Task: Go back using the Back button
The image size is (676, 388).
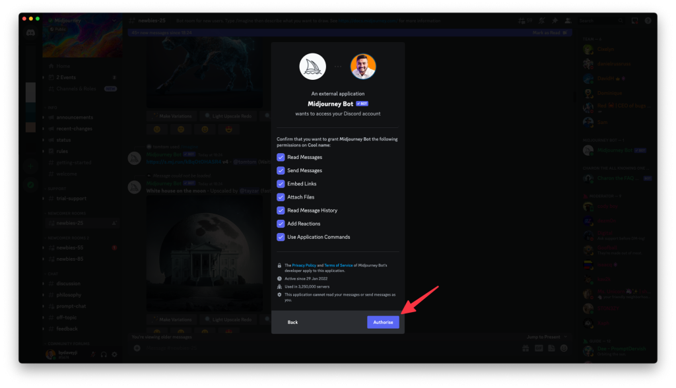Action: pyautogui.click(x=292, y=322)
